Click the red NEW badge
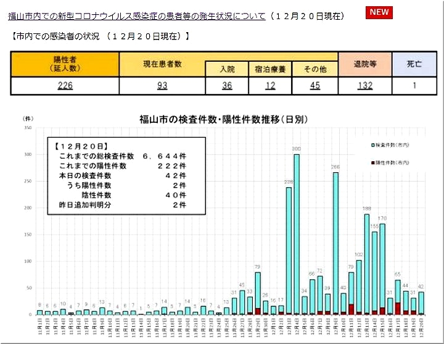 379,13
